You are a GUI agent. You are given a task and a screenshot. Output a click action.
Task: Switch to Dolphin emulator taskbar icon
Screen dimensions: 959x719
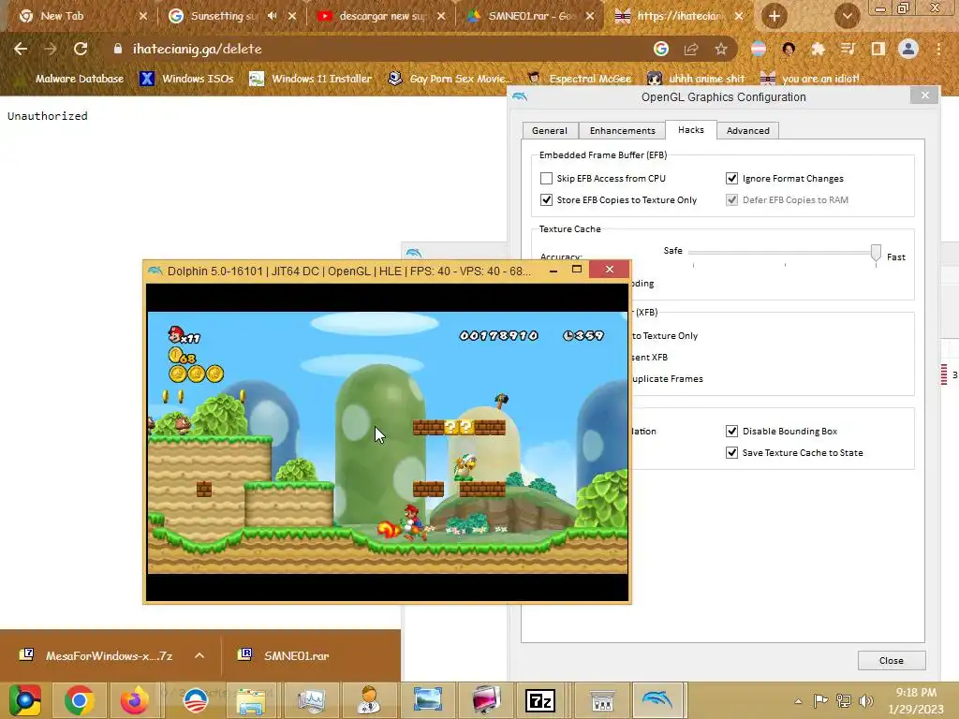pos(657,700)
